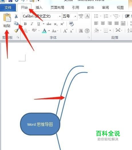The height and width of the screenshot is (150, 132).
Task: Open the 文件 File tab
Action: point(8,8)
